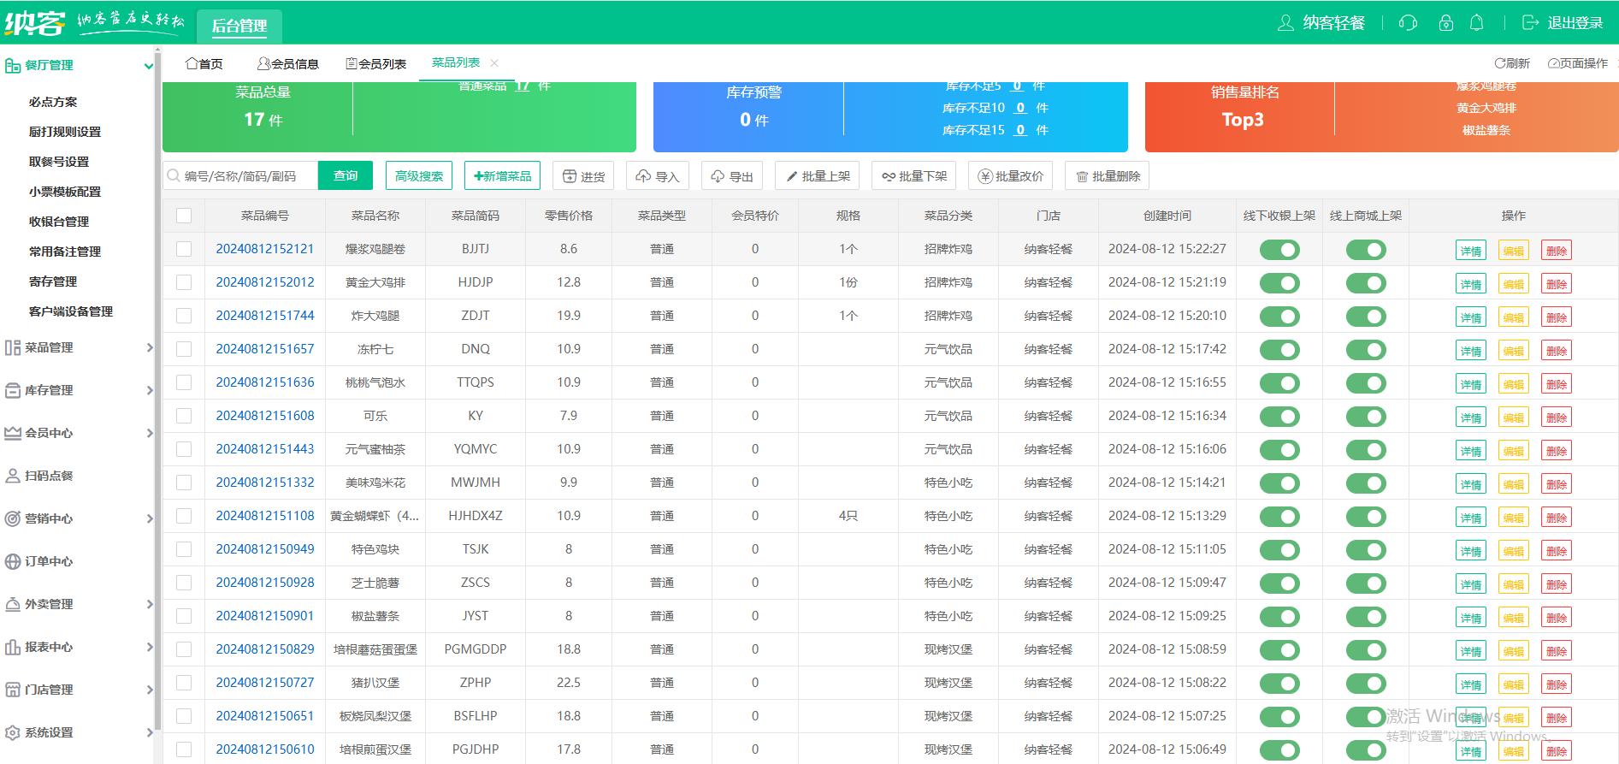Viewport: 1619px width, 764px height.
Task: Tick the checkbox for row 爆浆鸡腿卷
Action: [184, 249]
